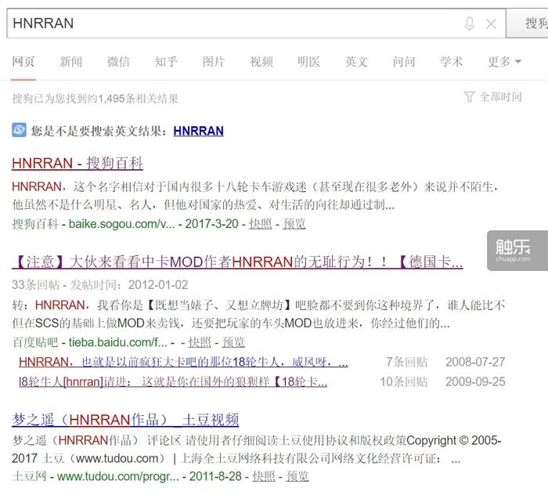
Task: Select the 学术 tab
Action: coord(452,62)
